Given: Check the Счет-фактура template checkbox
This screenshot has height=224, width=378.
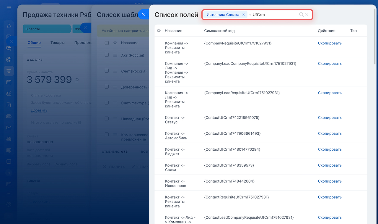Looking at the screenshot, I should click(107, 103).
